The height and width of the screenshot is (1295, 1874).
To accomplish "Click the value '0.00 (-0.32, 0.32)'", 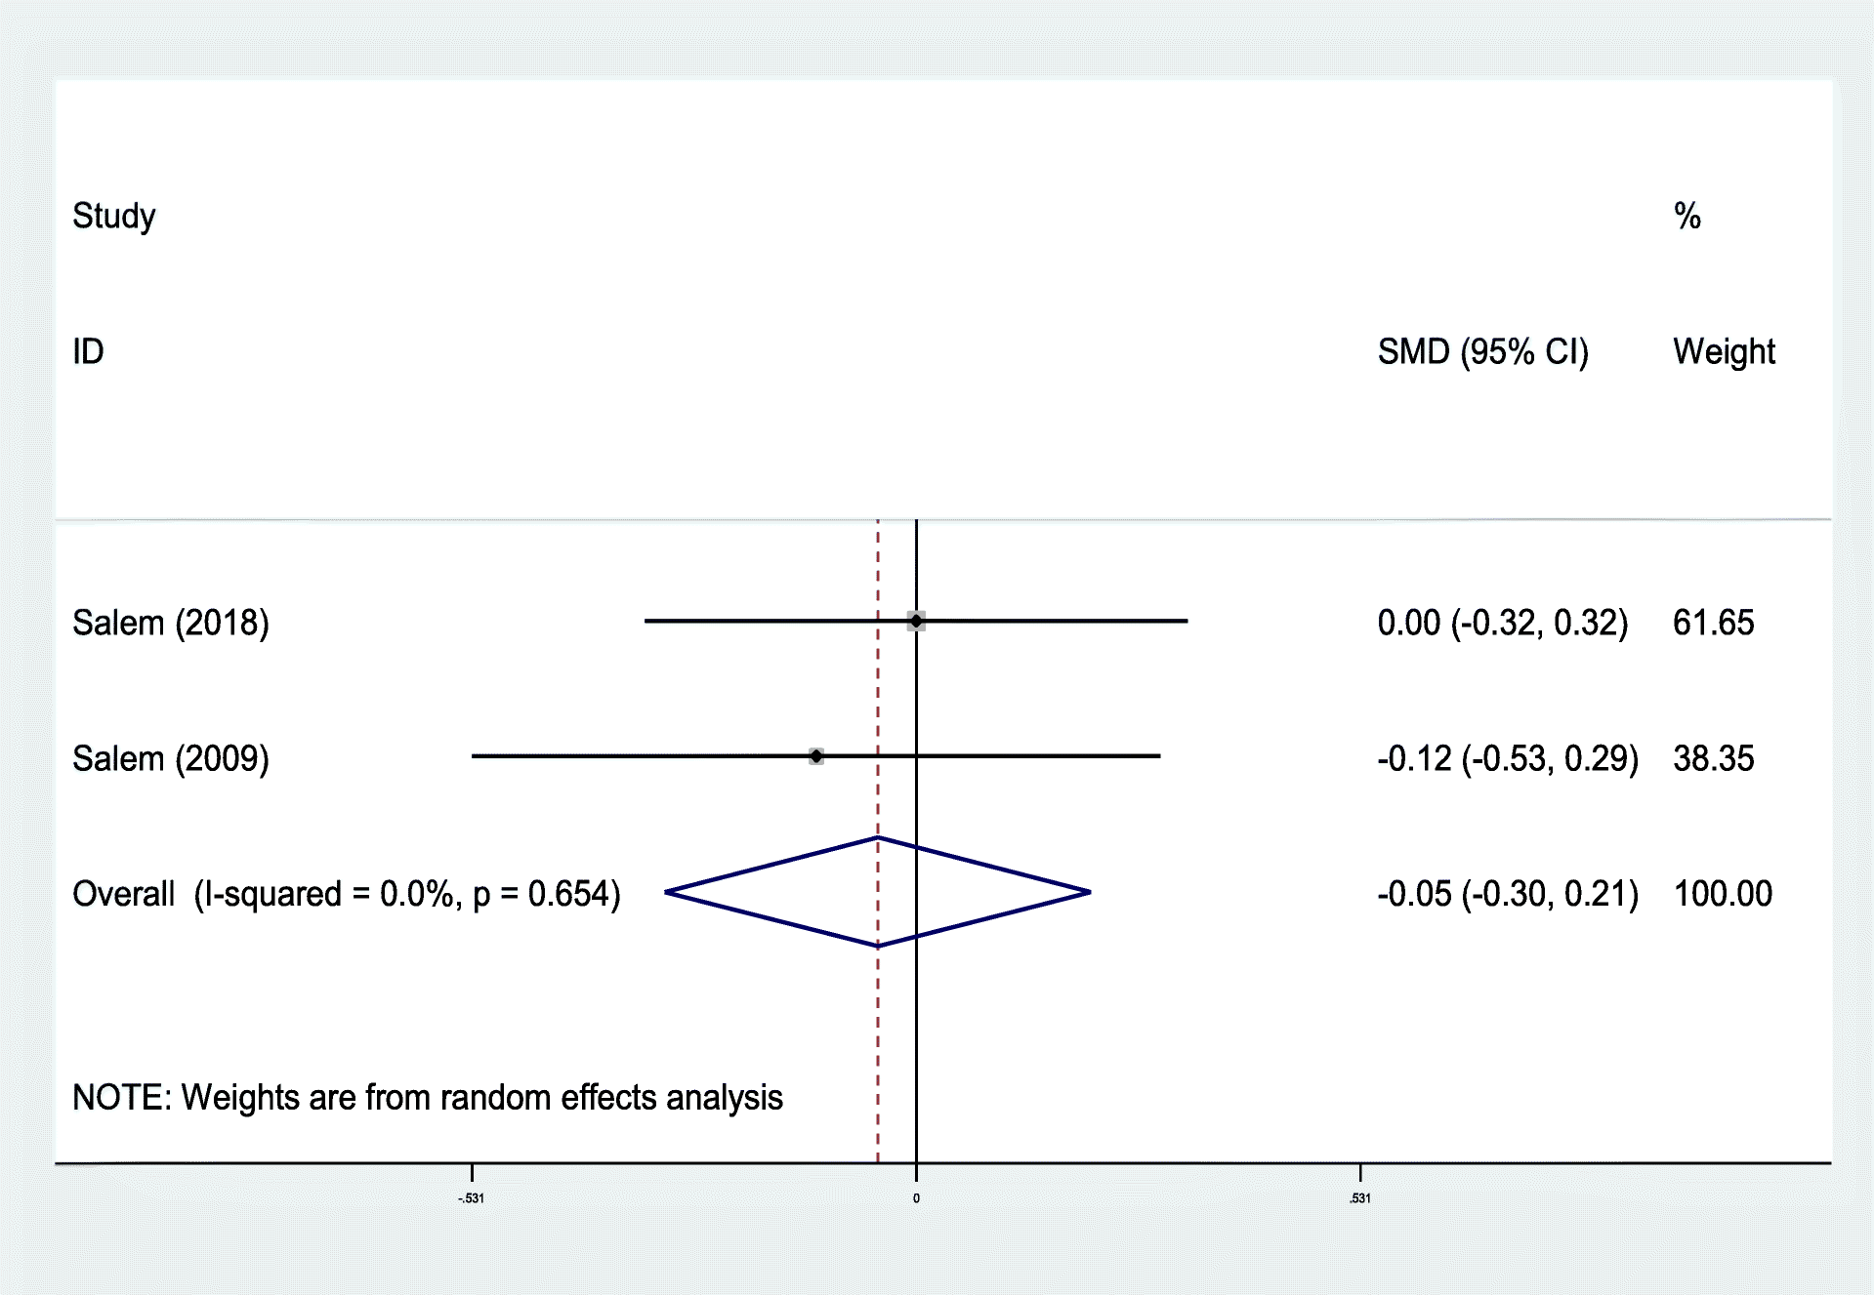I will coord(1503,623).
